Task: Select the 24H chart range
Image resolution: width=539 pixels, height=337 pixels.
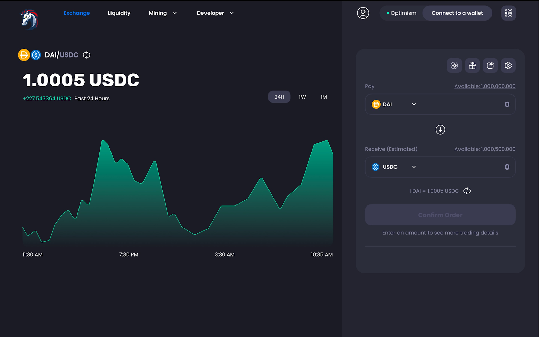Action: (279, 97)
